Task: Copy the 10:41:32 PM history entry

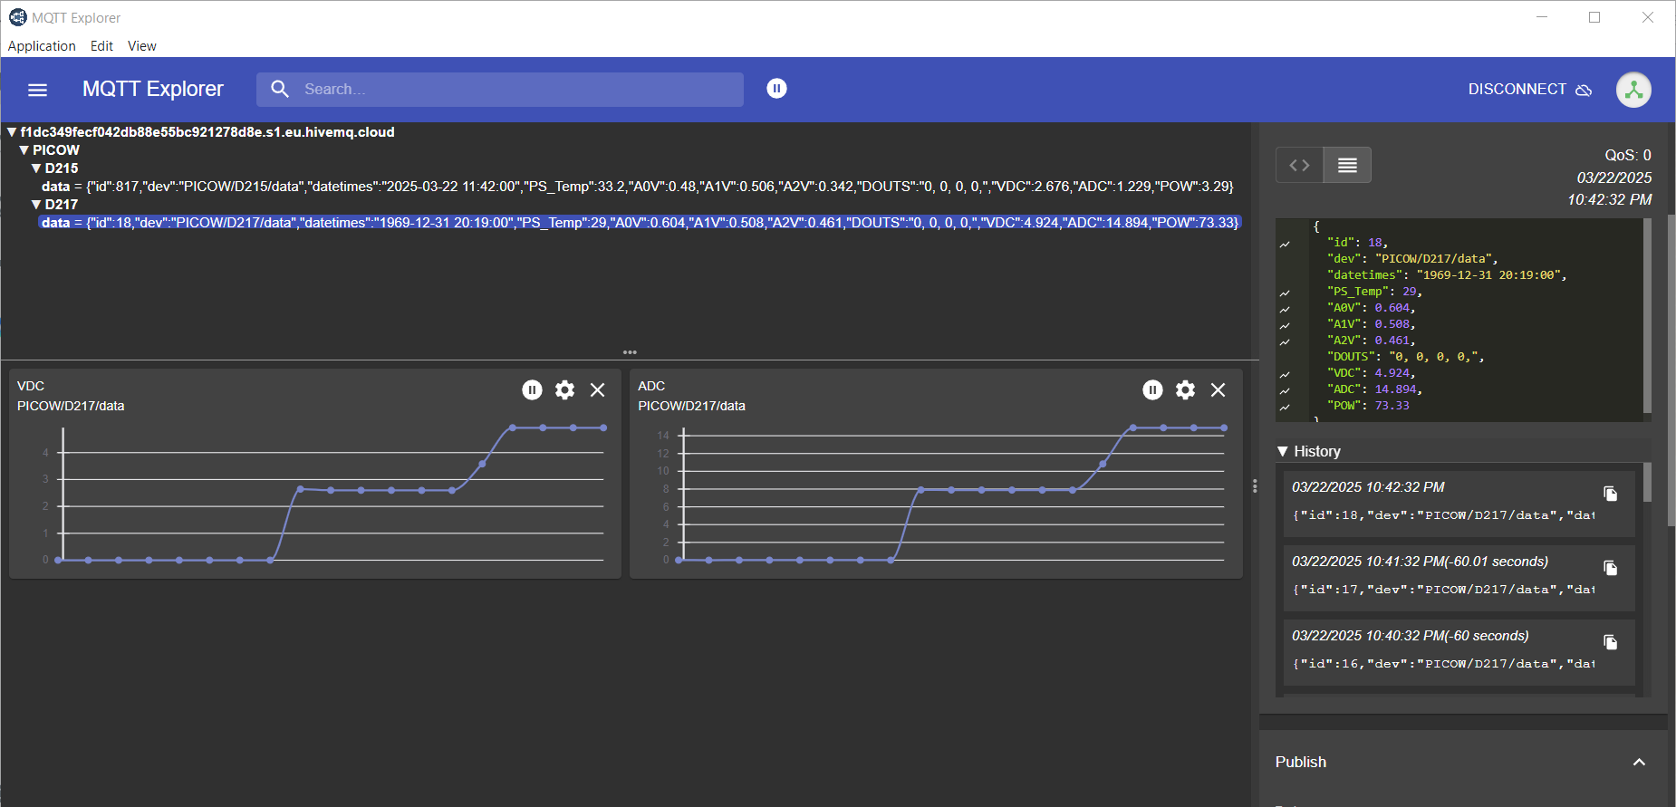Action: tap(1610, 568)
